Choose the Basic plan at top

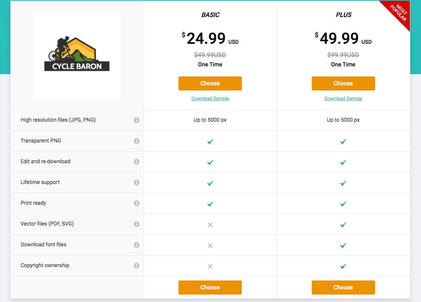(210, 83)
